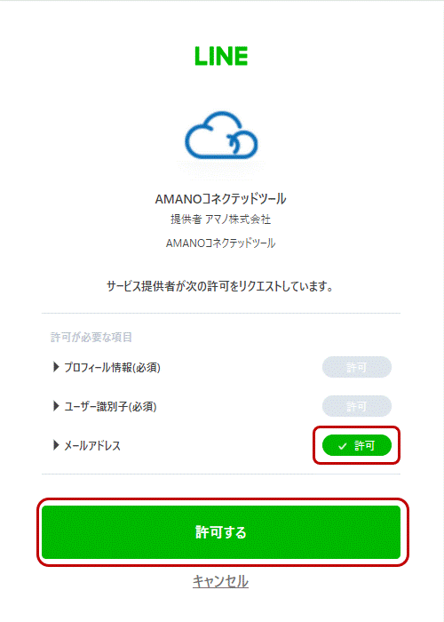Click the blue cloud AMANO app icon
The width and height of the screenshot is (444, 622).
pyautogui.click(x=221, y=135)
